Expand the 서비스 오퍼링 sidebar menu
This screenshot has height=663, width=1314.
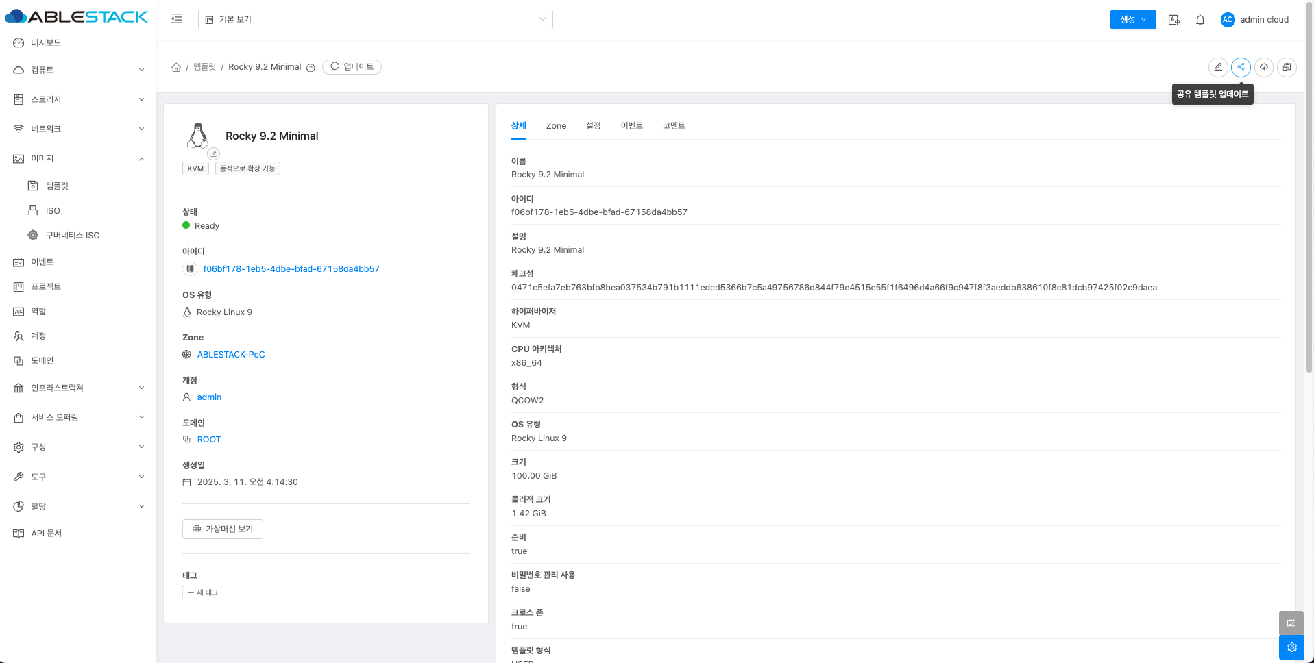point(77,417)
